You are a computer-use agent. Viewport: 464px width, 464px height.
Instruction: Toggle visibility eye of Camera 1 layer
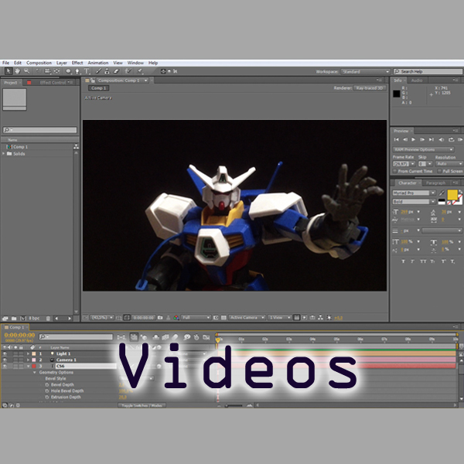coord(5,360)
